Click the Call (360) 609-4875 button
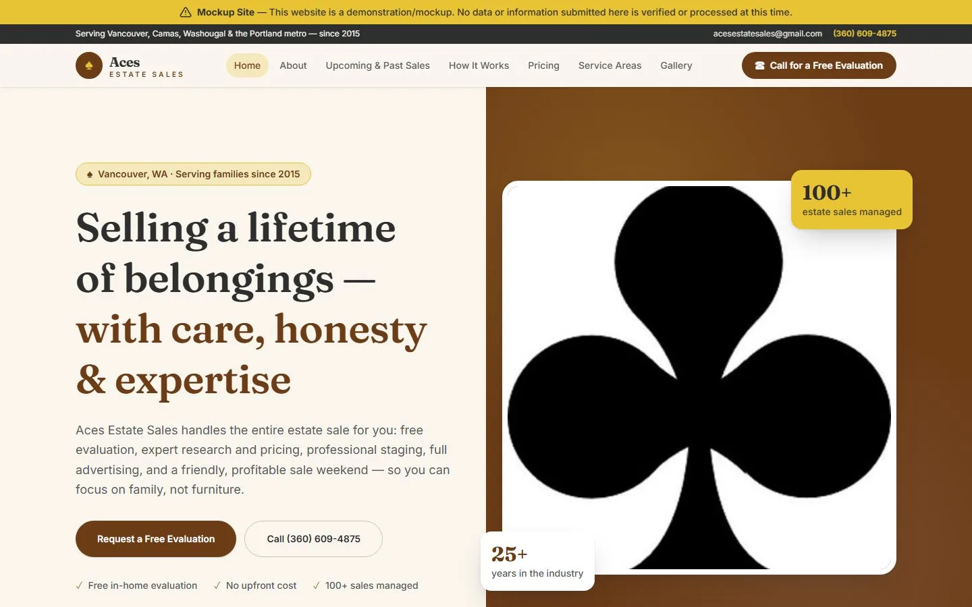The height and width of the screenshot is (607, 972). (313, 539)
